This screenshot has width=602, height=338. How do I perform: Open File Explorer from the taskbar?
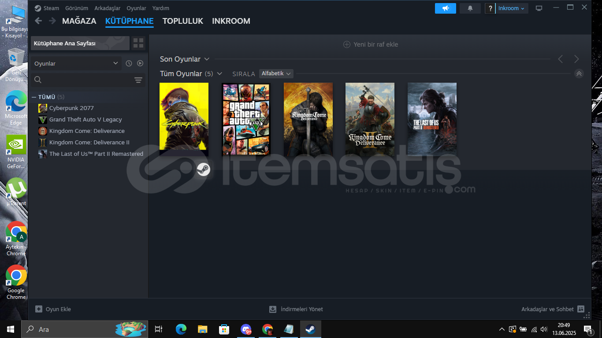click(x=202, y=329)
